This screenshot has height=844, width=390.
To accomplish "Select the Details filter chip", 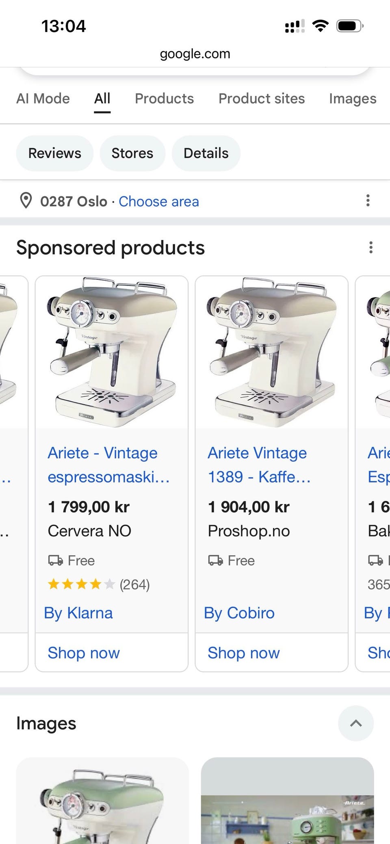I will pos(206,153).
